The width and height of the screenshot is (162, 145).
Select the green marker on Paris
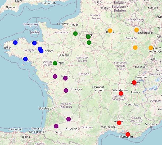[88, 37]
